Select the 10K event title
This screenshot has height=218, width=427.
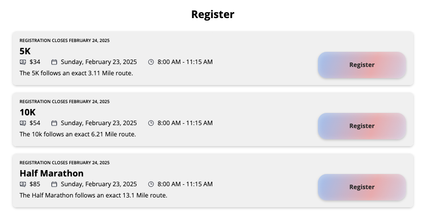pos(27,112)
